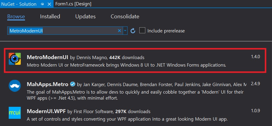This screenshot has height=126, width=272.
Task: Click '297K downloads' text
Action: [133, 111]
